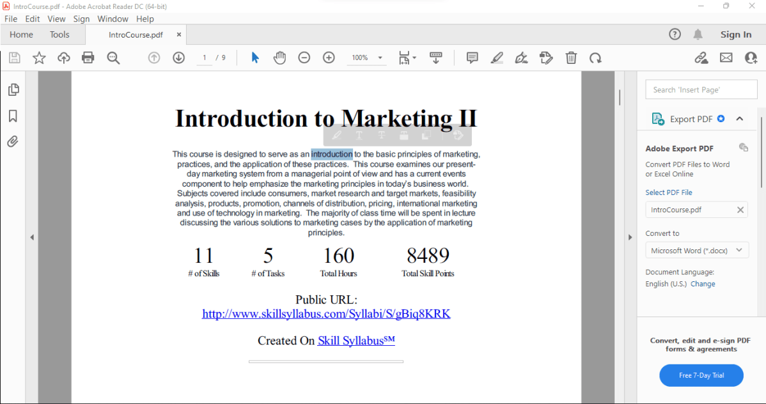
Task: Open the zoom level dropdown
Action: [x=379, y=58]
